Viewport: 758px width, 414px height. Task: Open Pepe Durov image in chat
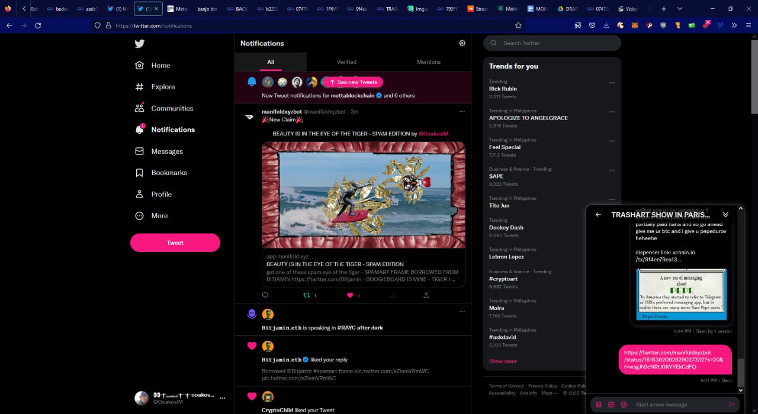681,295
